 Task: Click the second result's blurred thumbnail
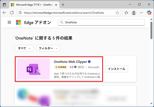[x=34, y=97]
